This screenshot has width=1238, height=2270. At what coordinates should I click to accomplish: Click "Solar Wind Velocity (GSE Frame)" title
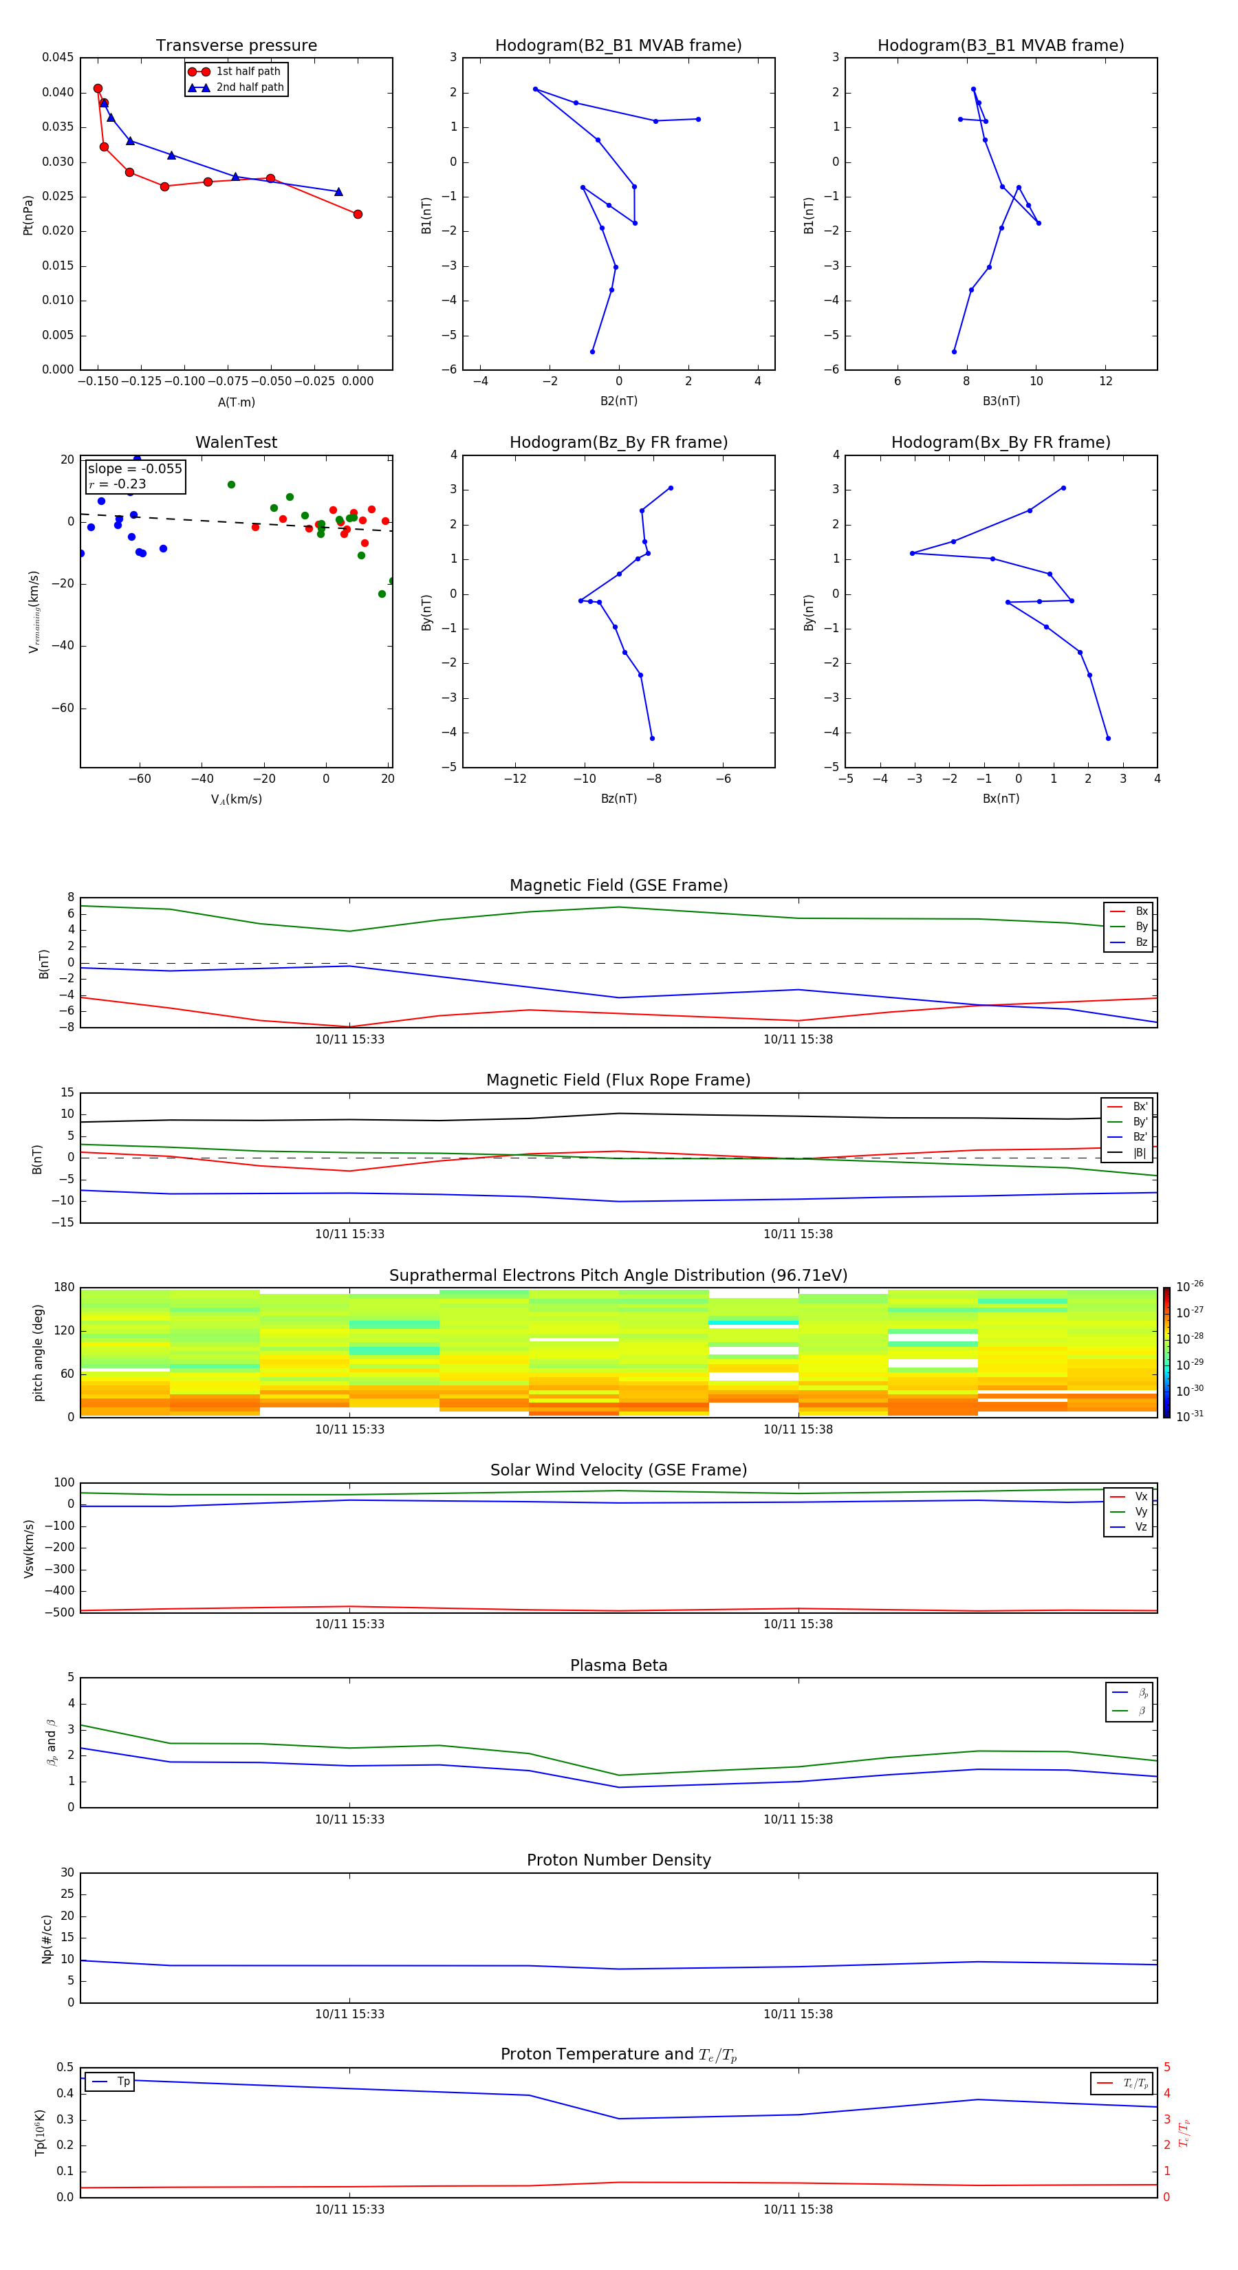618,1471
